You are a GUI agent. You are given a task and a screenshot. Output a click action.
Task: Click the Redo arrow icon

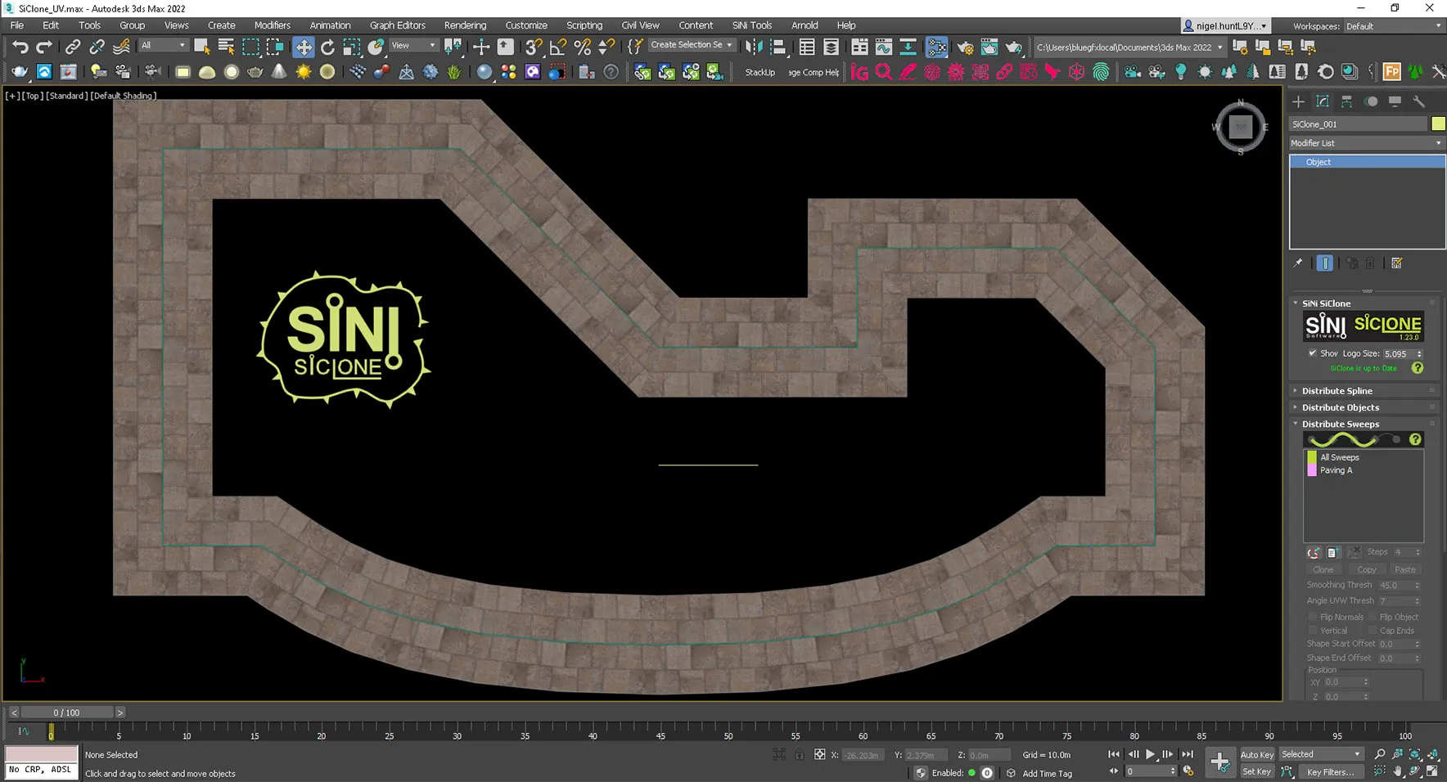(x=44, y=47)
